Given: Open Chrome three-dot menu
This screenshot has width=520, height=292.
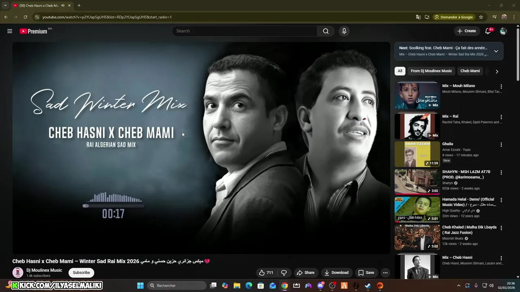Looking at the screenshot, I should click(x=514, y=17).
